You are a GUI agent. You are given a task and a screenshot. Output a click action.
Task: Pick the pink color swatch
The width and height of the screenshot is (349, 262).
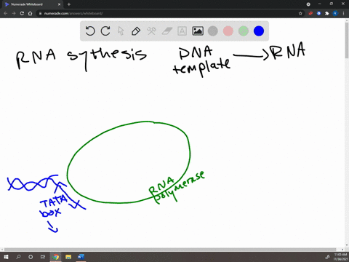point(228,31)
